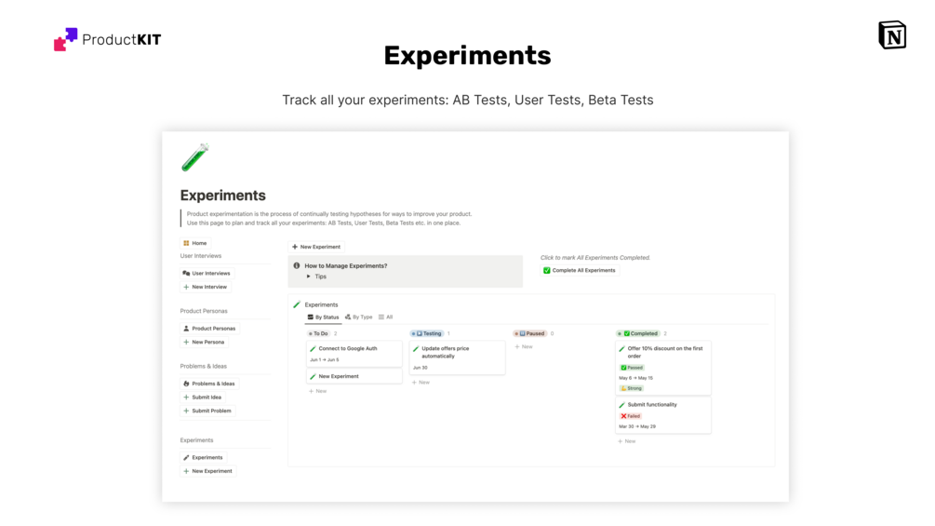Click the info icon beside How to Manage Experiments
This screenshot has width=935, height=526.
click(297, 265)
